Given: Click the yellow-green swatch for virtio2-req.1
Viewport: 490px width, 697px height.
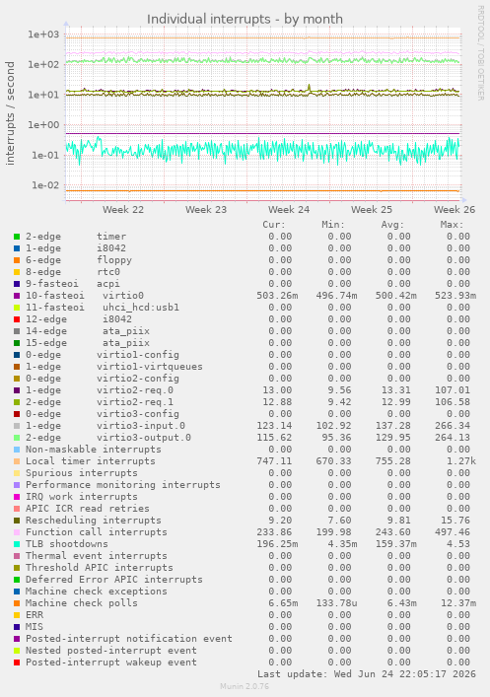Looking at the screenshot, I should [x=17, y=402].
